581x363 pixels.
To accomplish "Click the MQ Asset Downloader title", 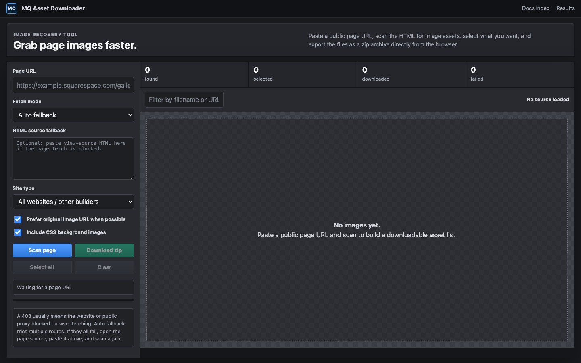I will 53,8.
